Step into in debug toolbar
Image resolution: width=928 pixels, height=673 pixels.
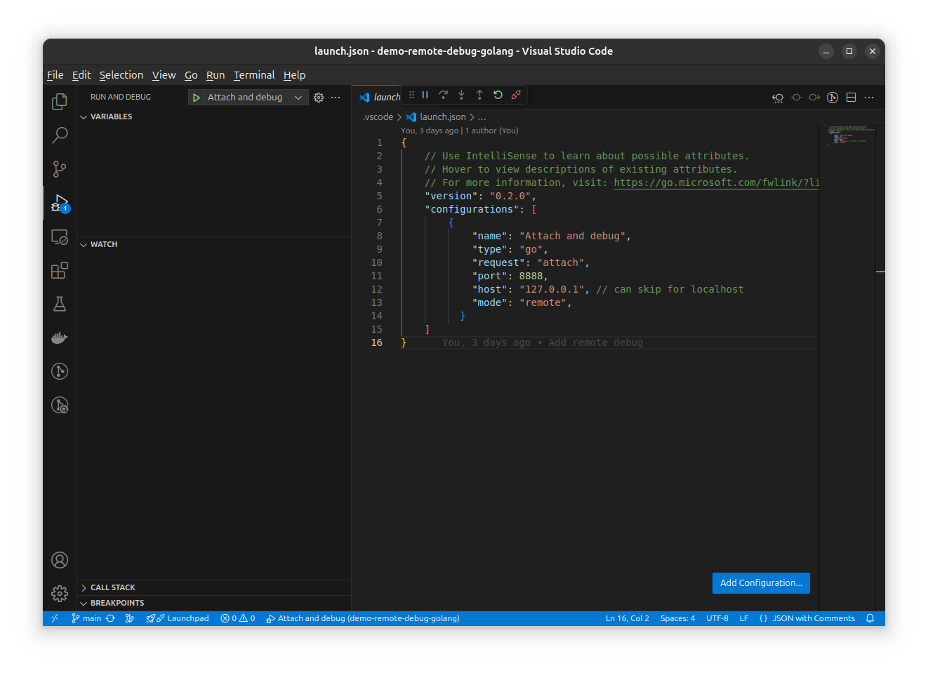[461, 95]
